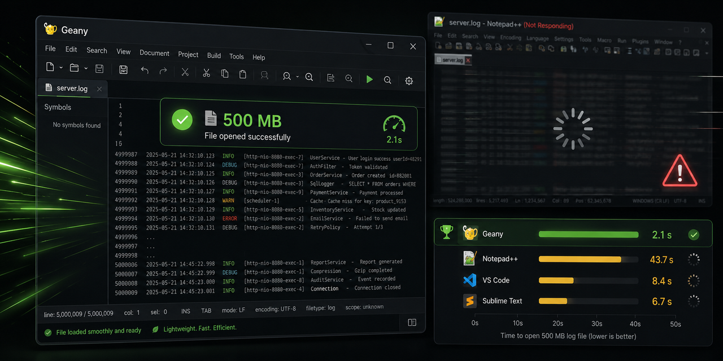This screenshot has height=361, width=723.
Task: Undo the last edit in Geany
Action: (145, 71)
